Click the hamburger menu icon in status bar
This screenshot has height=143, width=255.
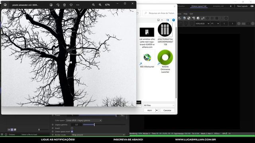(x=2, y=134)
